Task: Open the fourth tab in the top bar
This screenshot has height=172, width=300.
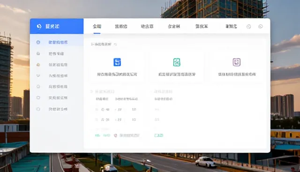Action: click(174, 26)
